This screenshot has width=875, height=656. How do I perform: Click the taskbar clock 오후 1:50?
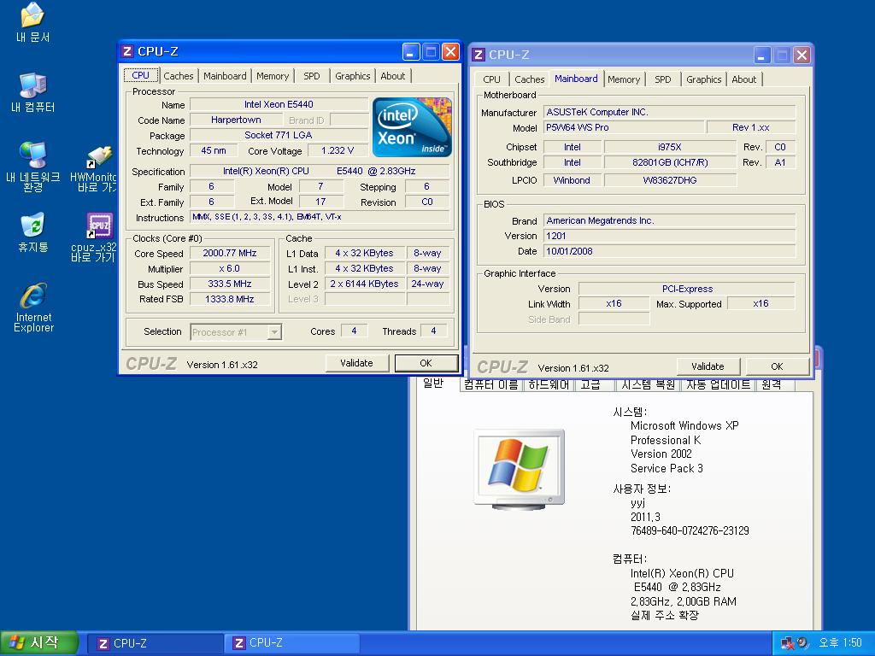(840, 642)
